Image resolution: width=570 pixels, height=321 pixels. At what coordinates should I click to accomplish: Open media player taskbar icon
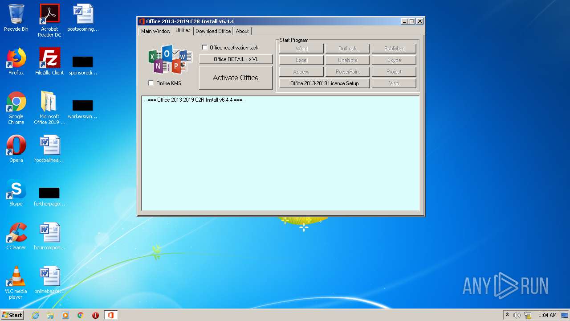pyautogui.click(x=65, y=315)
